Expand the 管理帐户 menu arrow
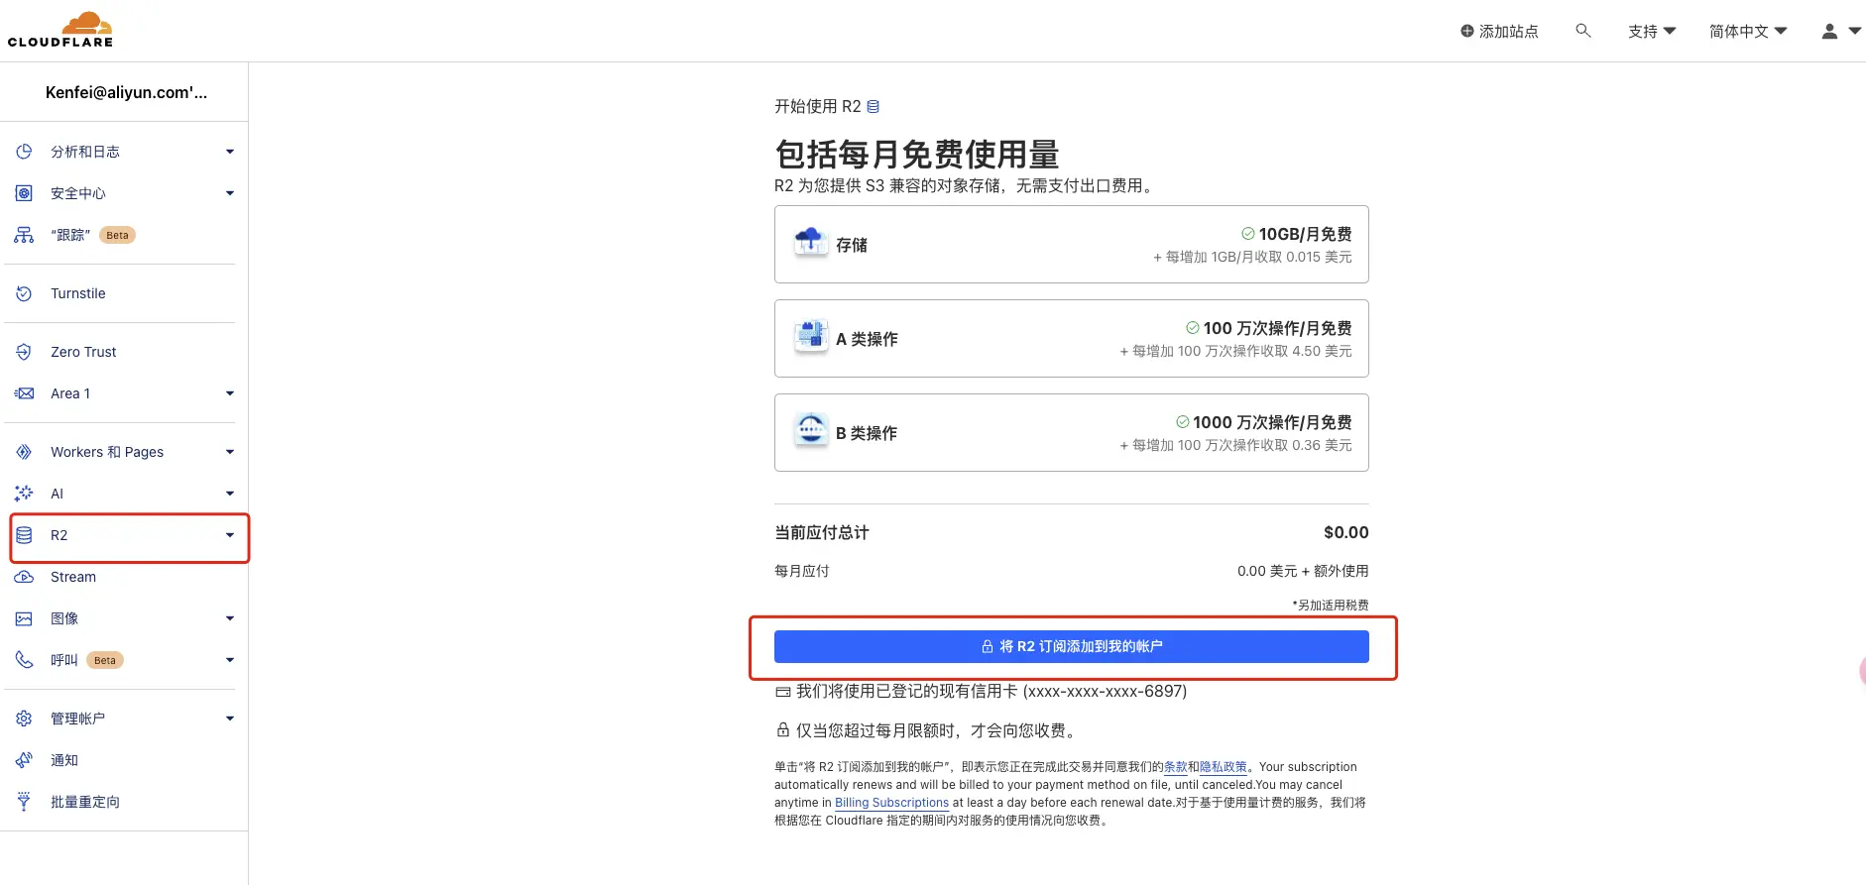The height and width of the screenshot is (885, 1866). click(x=230, y=719)
